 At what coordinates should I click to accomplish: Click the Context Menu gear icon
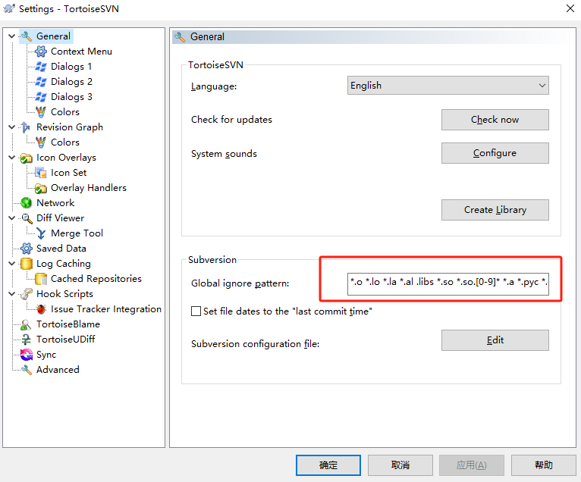coord(41,52)
